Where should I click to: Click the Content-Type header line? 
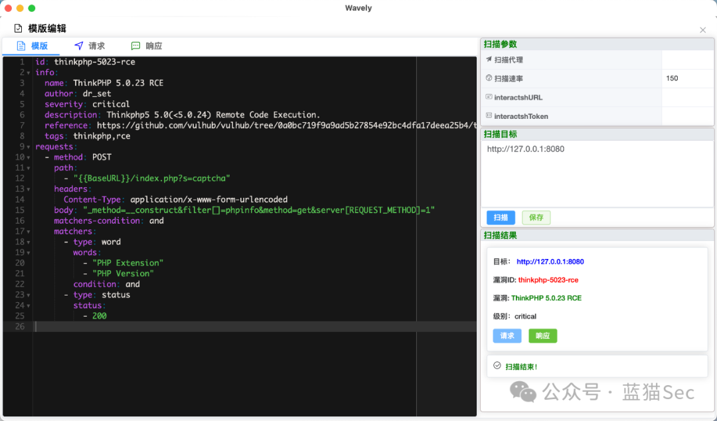(x=175, y=199)
